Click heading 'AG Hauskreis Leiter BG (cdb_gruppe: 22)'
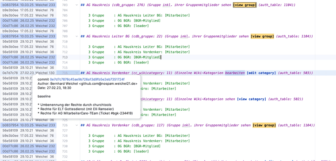The image size is (336, 161). coord(122,36)
